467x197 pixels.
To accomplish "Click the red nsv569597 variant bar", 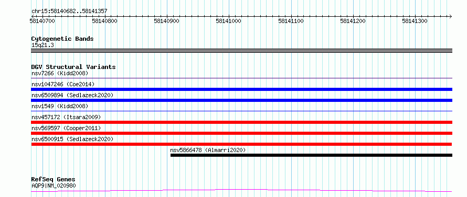I will (241, 133).
